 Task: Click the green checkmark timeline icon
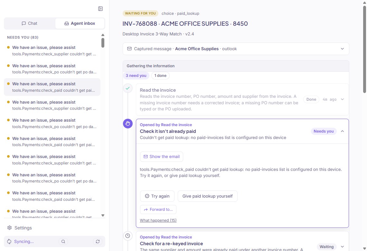point(128,88)
